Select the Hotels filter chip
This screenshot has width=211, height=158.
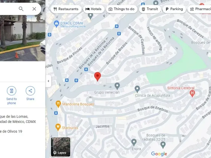[x=93, y=9]
